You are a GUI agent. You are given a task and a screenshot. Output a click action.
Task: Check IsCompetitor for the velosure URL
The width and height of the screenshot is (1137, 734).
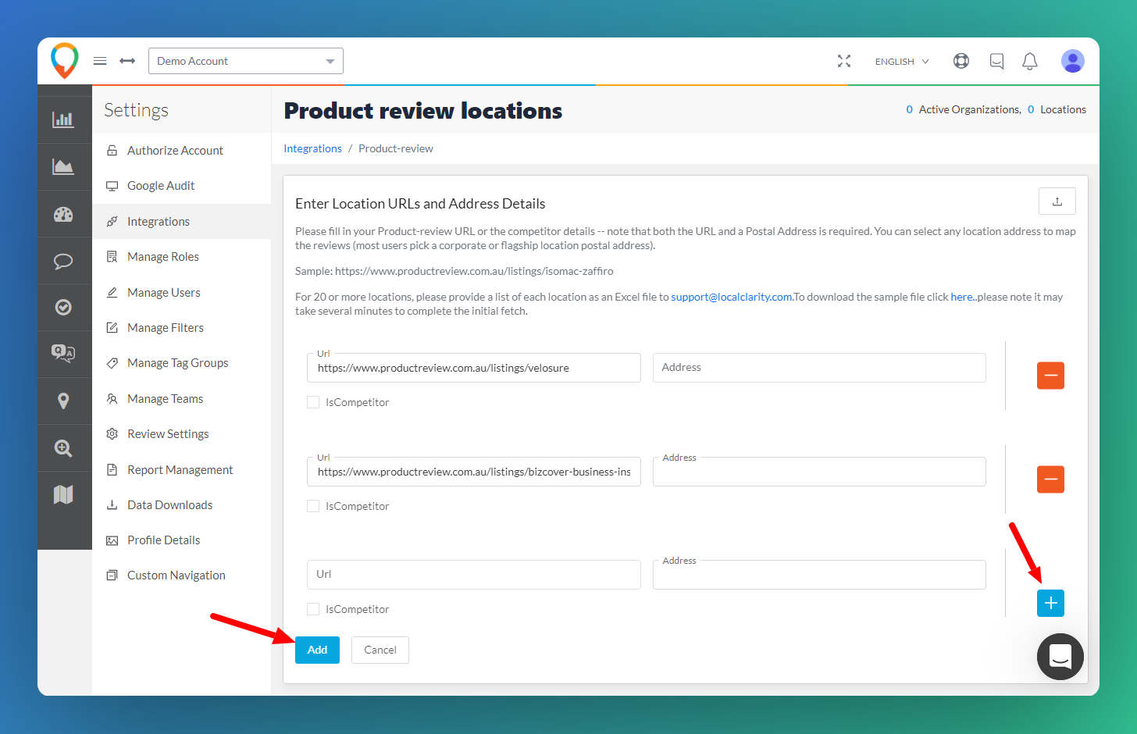313,402
